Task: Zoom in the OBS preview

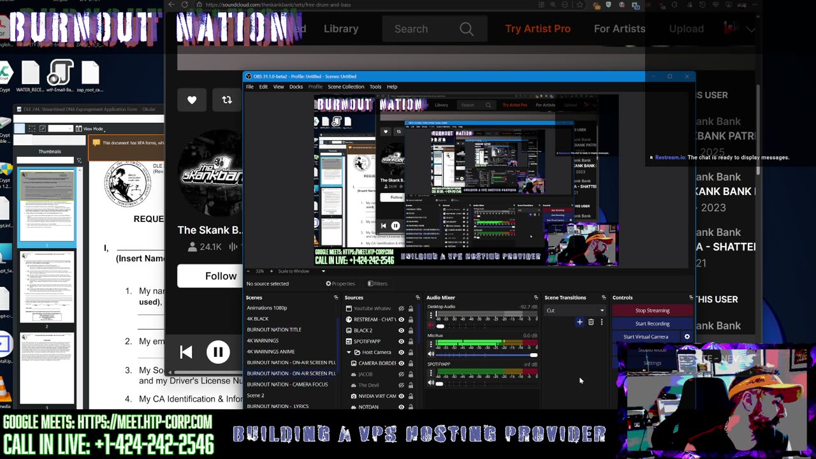Action: [272, 271]
